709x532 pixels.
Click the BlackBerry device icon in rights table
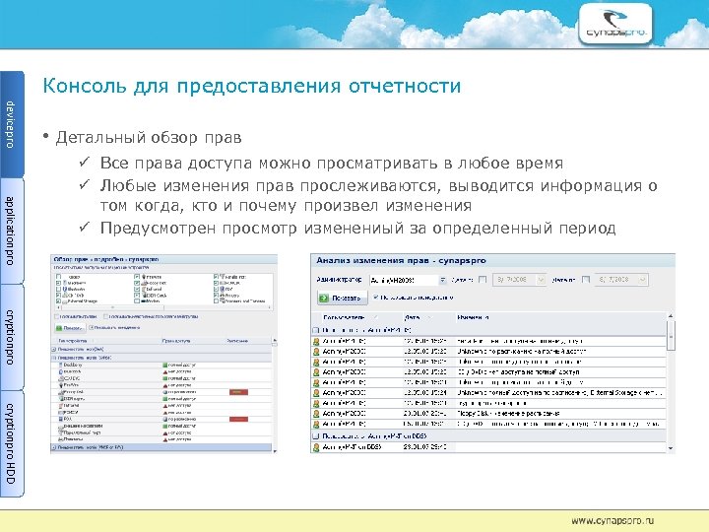click(x=61, y=365)
